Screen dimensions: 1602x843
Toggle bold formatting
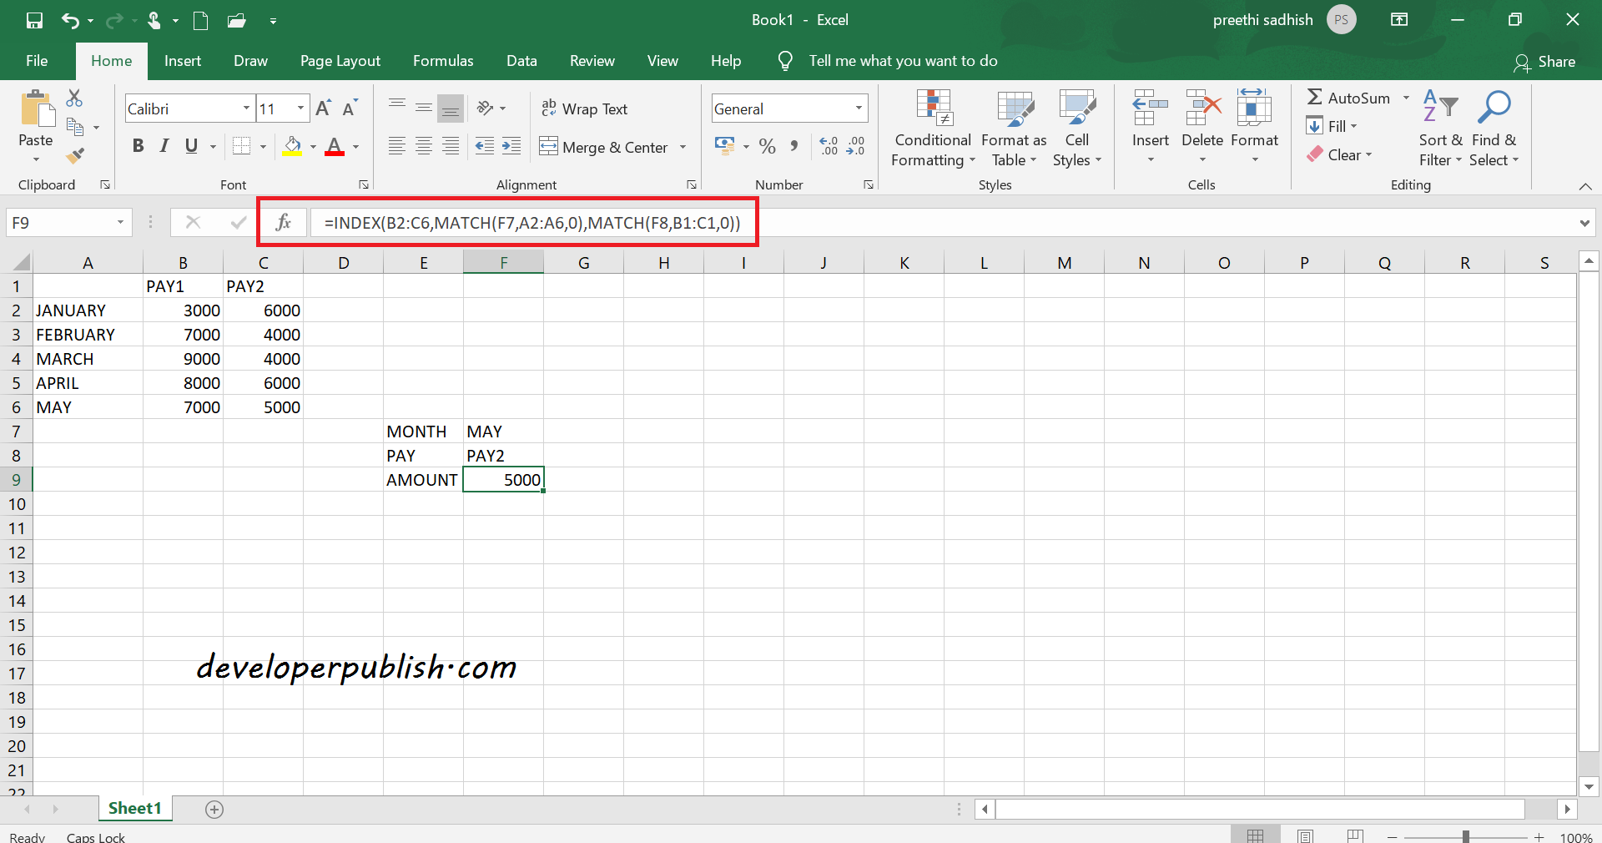(138, 145)
